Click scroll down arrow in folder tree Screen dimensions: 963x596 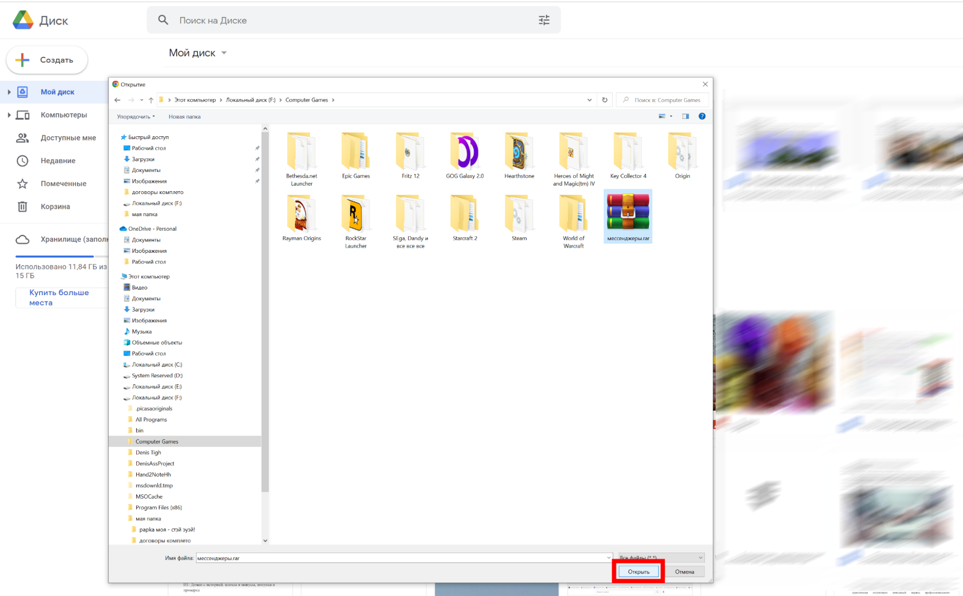[x=265, y=541]
